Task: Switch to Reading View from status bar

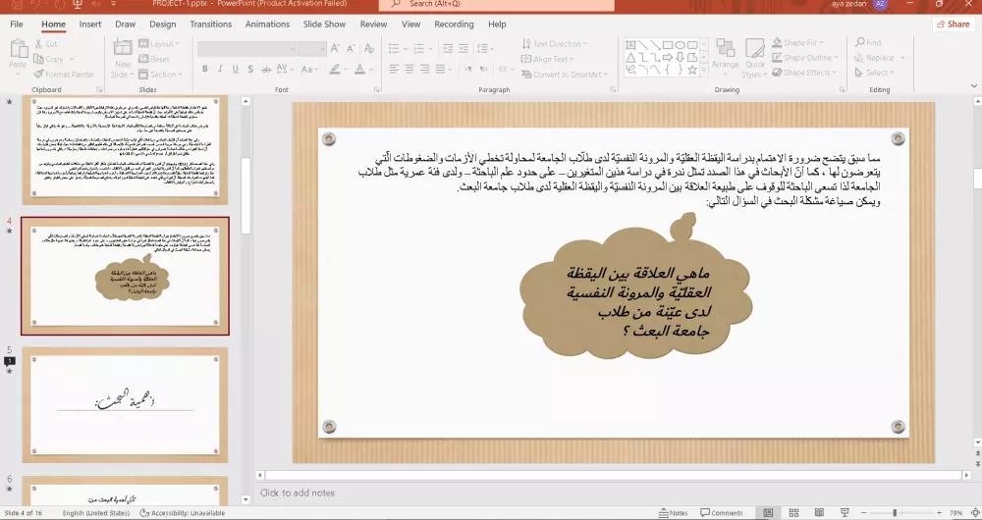Action: coord(819,512)
